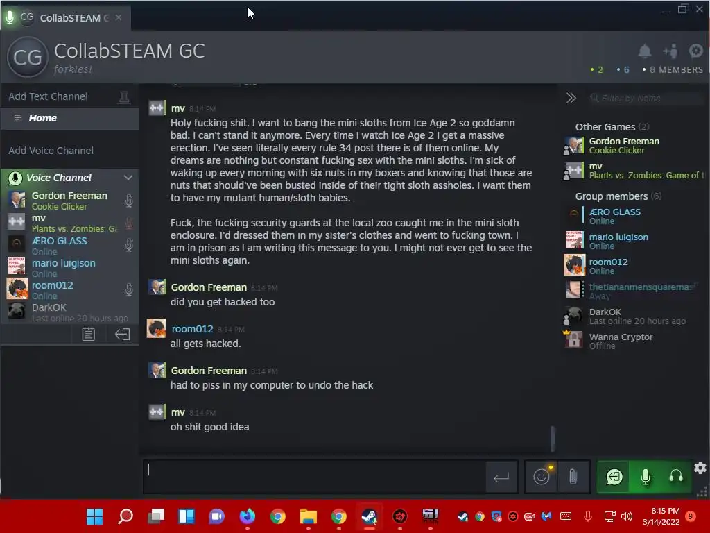Close the CollabSTEAM chat tab
The image size is (710, 533).
(x=118, y=17)
